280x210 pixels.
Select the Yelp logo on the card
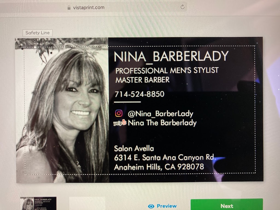[x=120, y=123]
